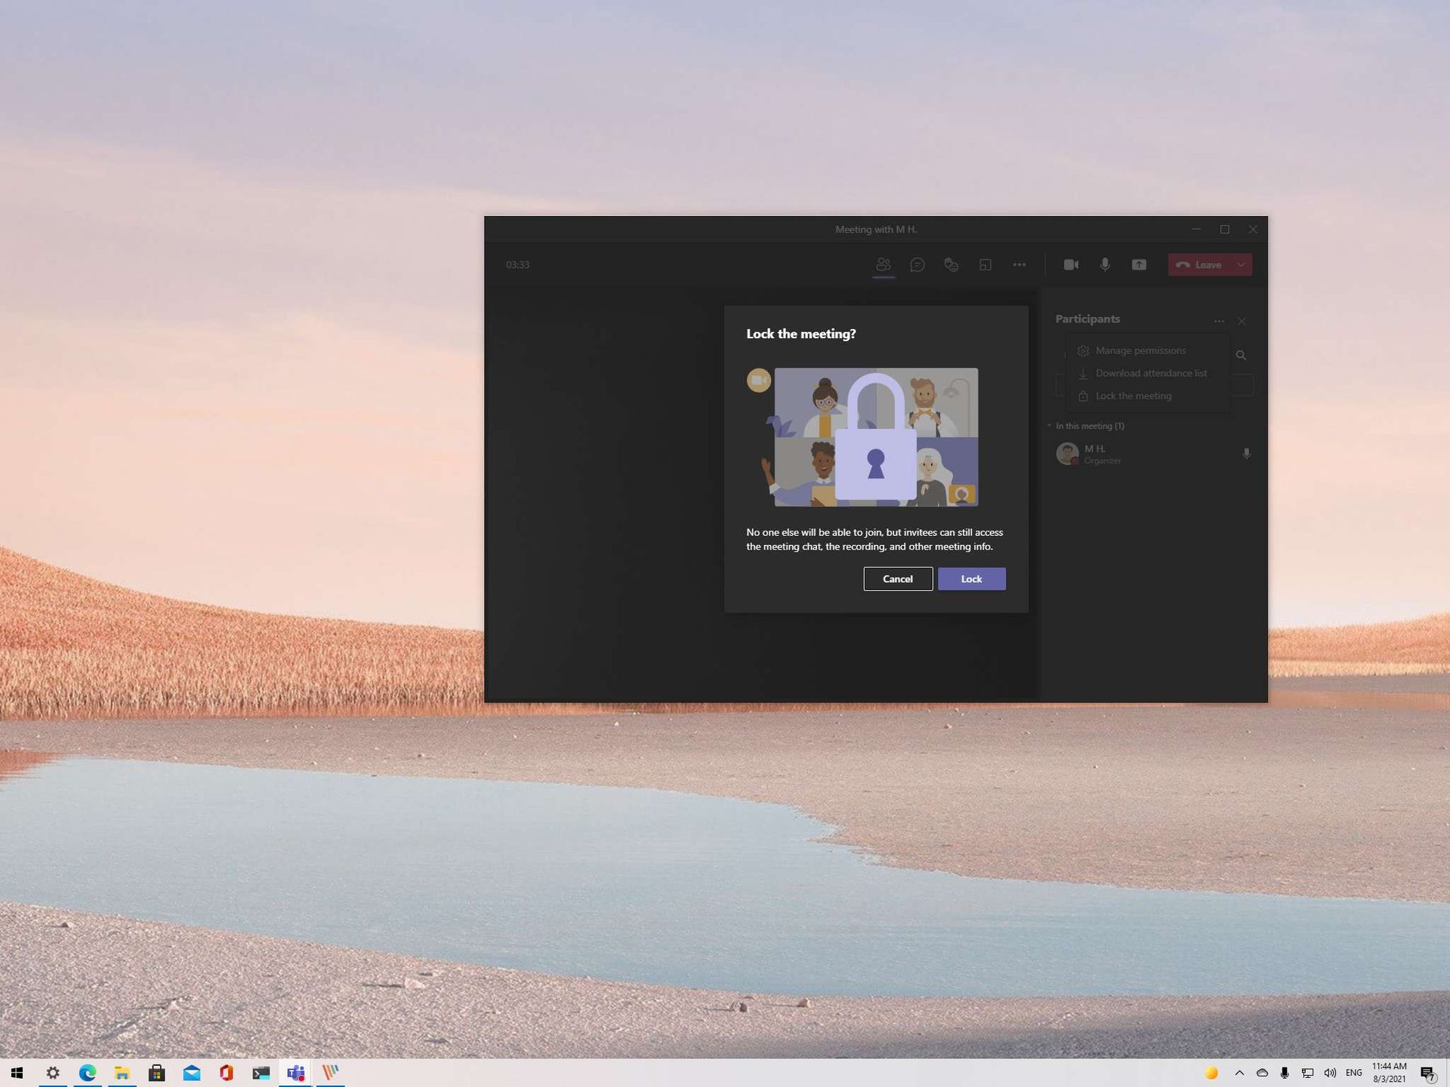Image resolution: width=1450 pixels, height=1087 pixels.
Task: Show participants panel from meeting toolbar
Action: click(883, 265)
